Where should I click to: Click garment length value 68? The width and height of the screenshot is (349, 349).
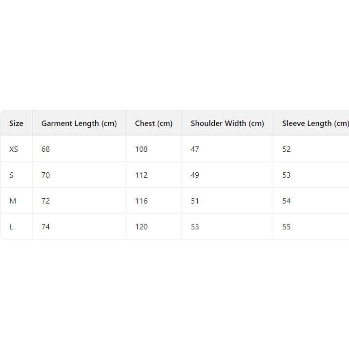pos(45,149)
